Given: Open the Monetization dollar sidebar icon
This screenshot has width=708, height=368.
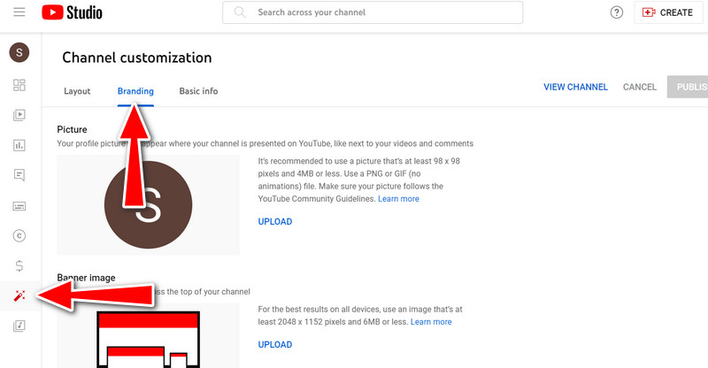Looking at the screenshot, I should pos(19,265).
